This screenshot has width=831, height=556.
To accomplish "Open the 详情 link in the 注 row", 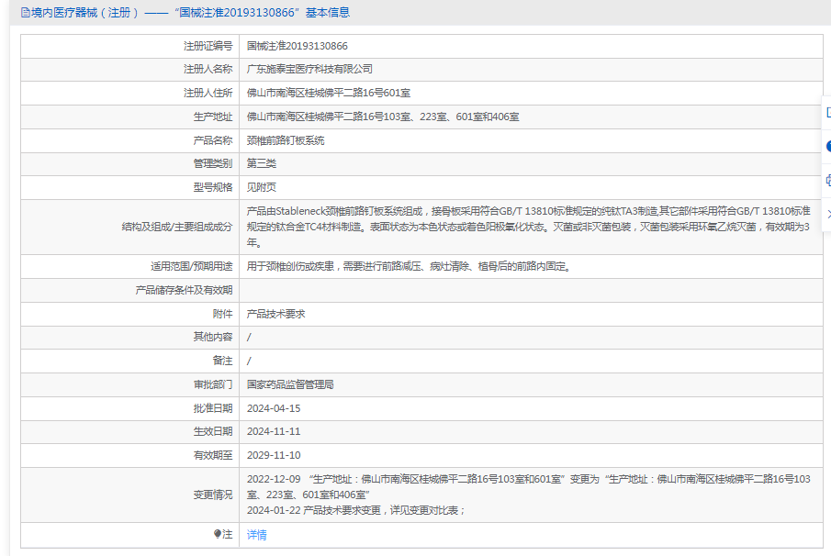I will [x=256, y=535].
